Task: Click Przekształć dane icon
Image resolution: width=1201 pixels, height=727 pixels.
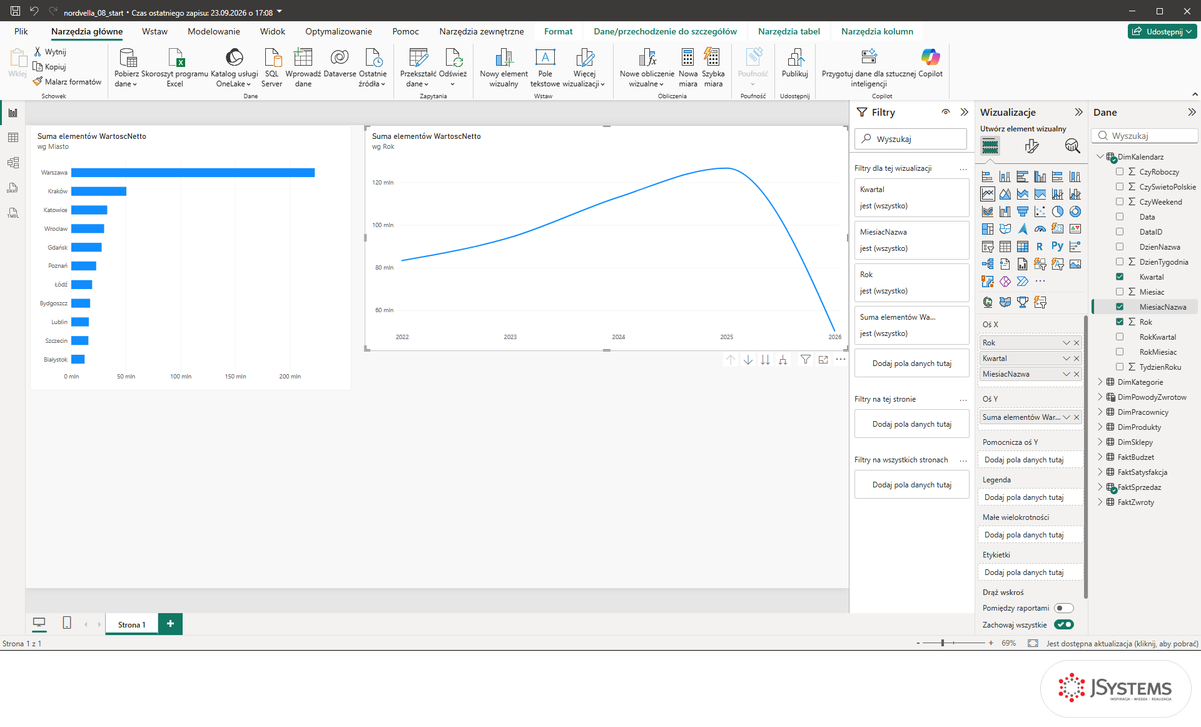Action: pyautogui.click(x=418, y=58)
